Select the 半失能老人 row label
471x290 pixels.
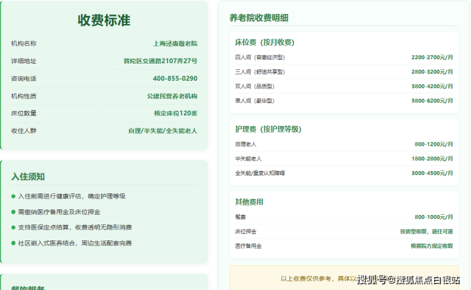pyautogui.click(x=248, y=159)
